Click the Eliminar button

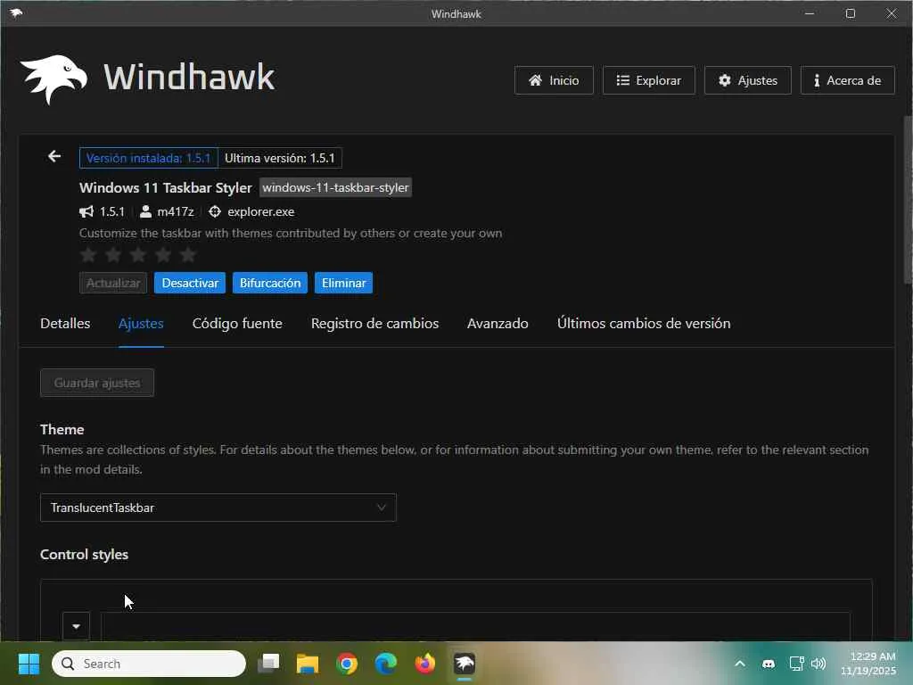click(x=343, y=283)
